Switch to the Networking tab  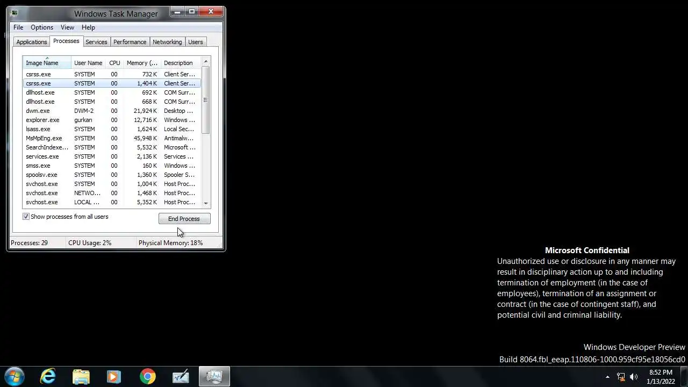(167, 42)
